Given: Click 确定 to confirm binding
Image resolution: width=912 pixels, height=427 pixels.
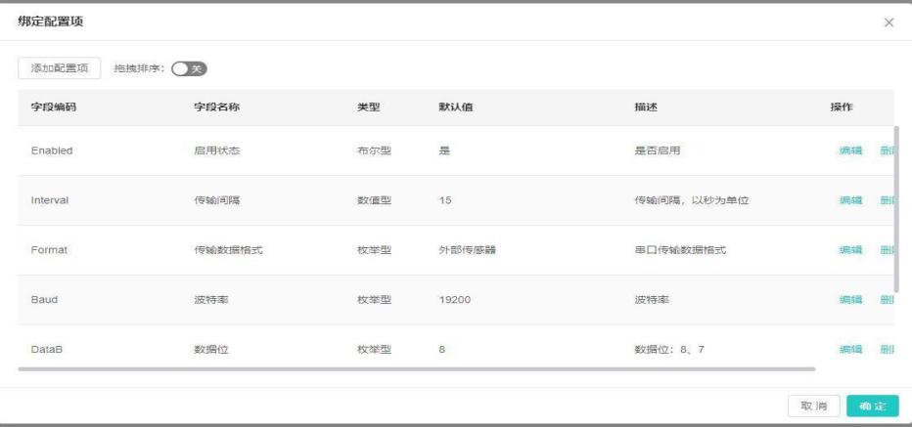Looking at the screenshot, I should [x=872, y=406].
